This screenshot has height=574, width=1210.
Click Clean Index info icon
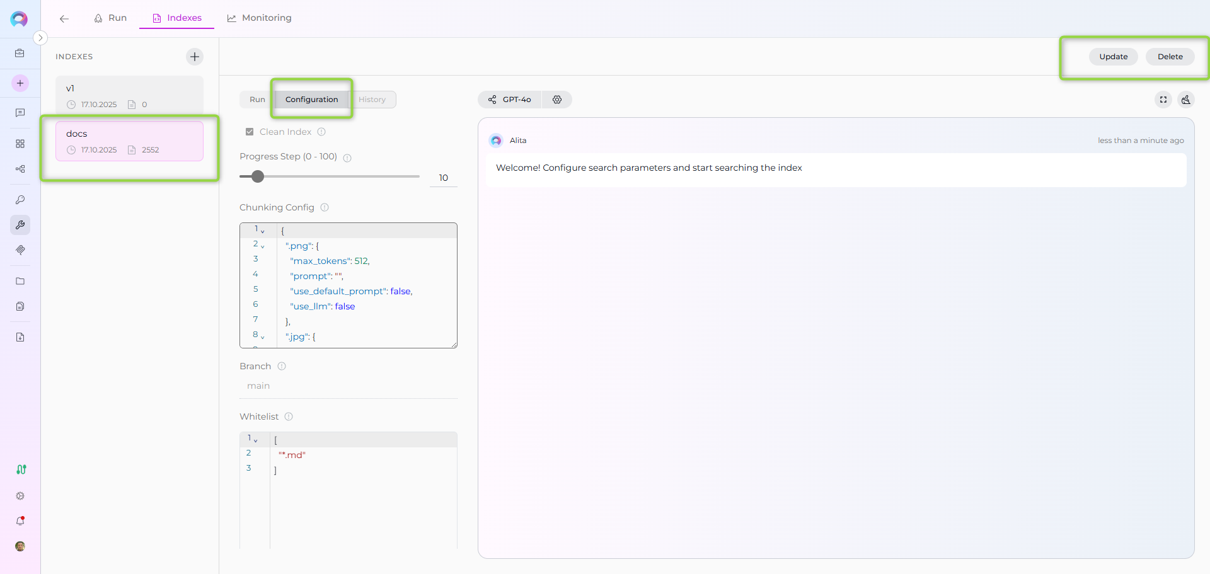[321, 132]
